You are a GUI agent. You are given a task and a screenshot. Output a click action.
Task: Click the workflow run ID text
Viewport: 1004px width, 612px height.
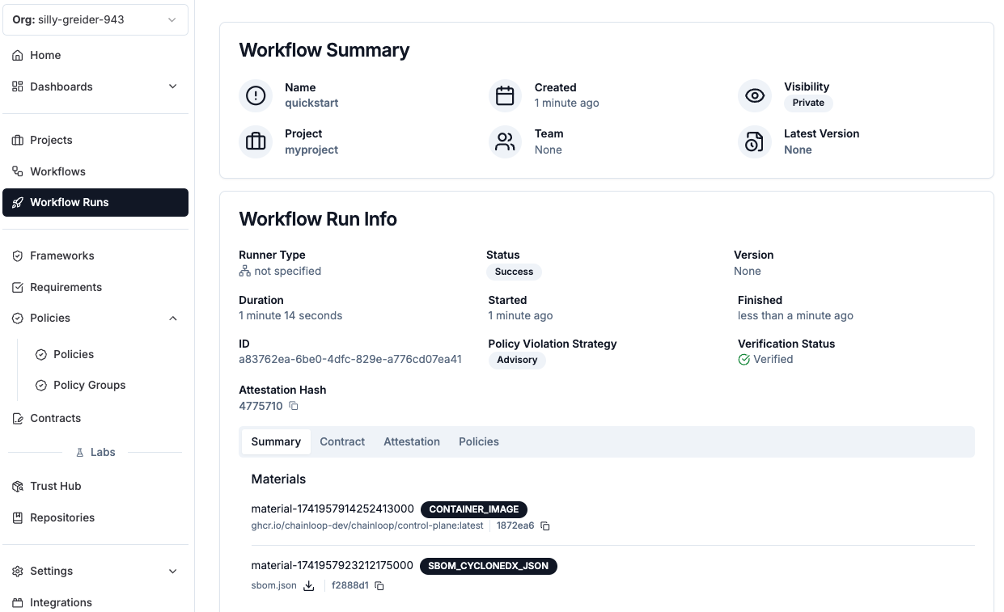pos(350,359)
